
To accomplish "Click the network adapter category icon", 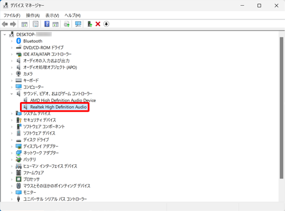I will 18,153.
